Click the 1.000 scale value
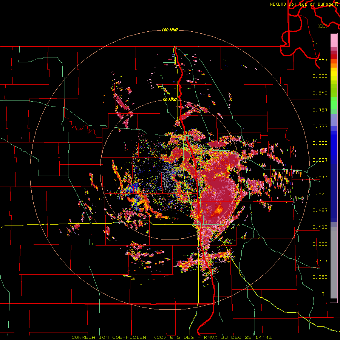The image size is (340, 340). (x=320, y=42)
